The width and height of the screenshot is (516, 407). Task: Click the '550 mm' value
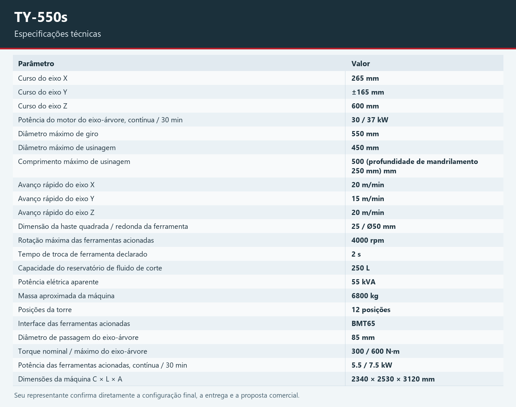click(x=365, y=134)
